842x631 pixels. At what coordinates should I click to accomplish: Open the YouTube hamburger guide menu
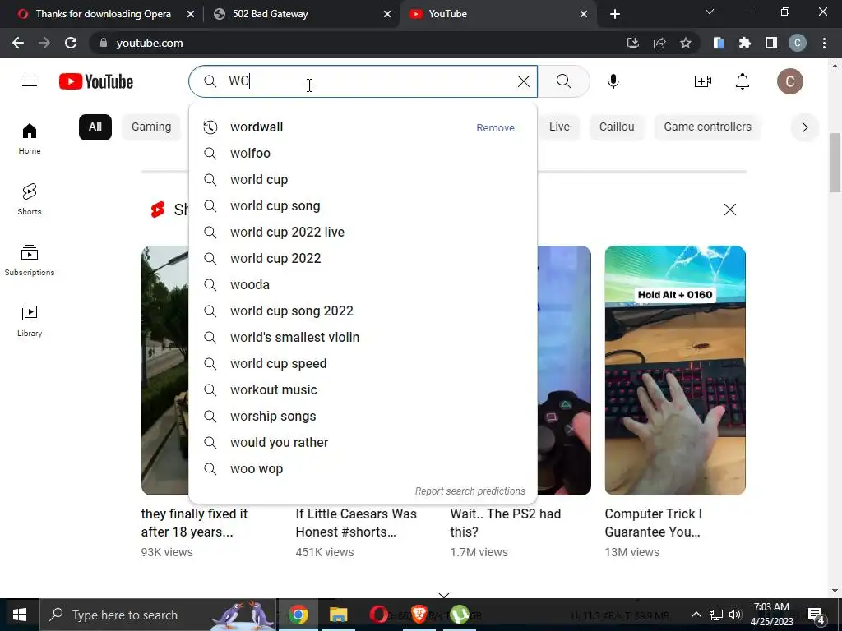[30, 81]
